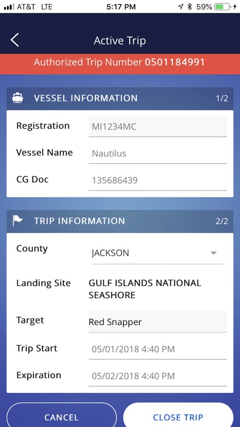Image resolution: width=240 pixels, height=427 pixels.
Task: Select the Target field Red Snapper
Action: [158, 322]
